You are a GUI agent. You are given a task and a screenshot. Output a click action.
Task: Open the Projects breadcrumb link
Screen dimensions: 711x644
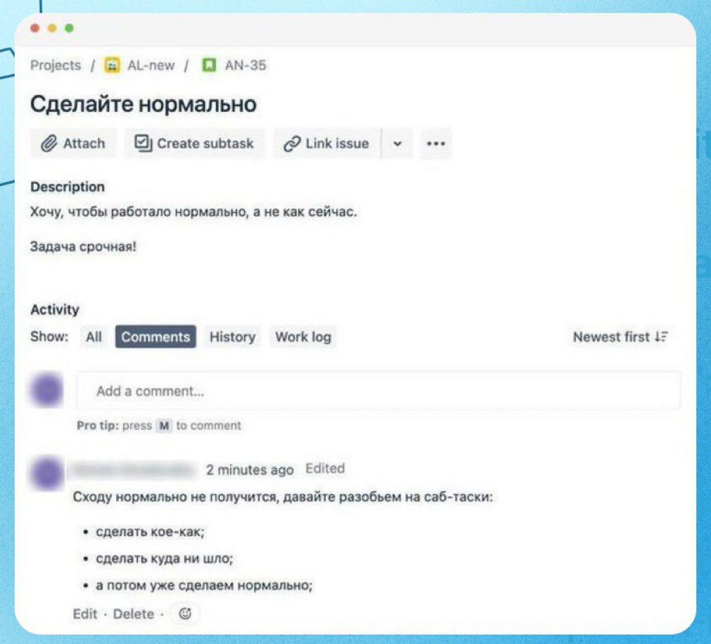click(56, 65)
